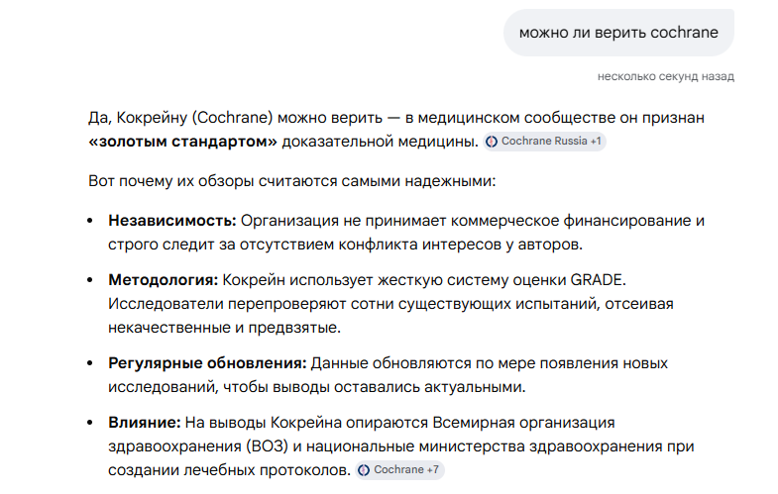Click the timestamp 'несколько секунд назад'

666,77
